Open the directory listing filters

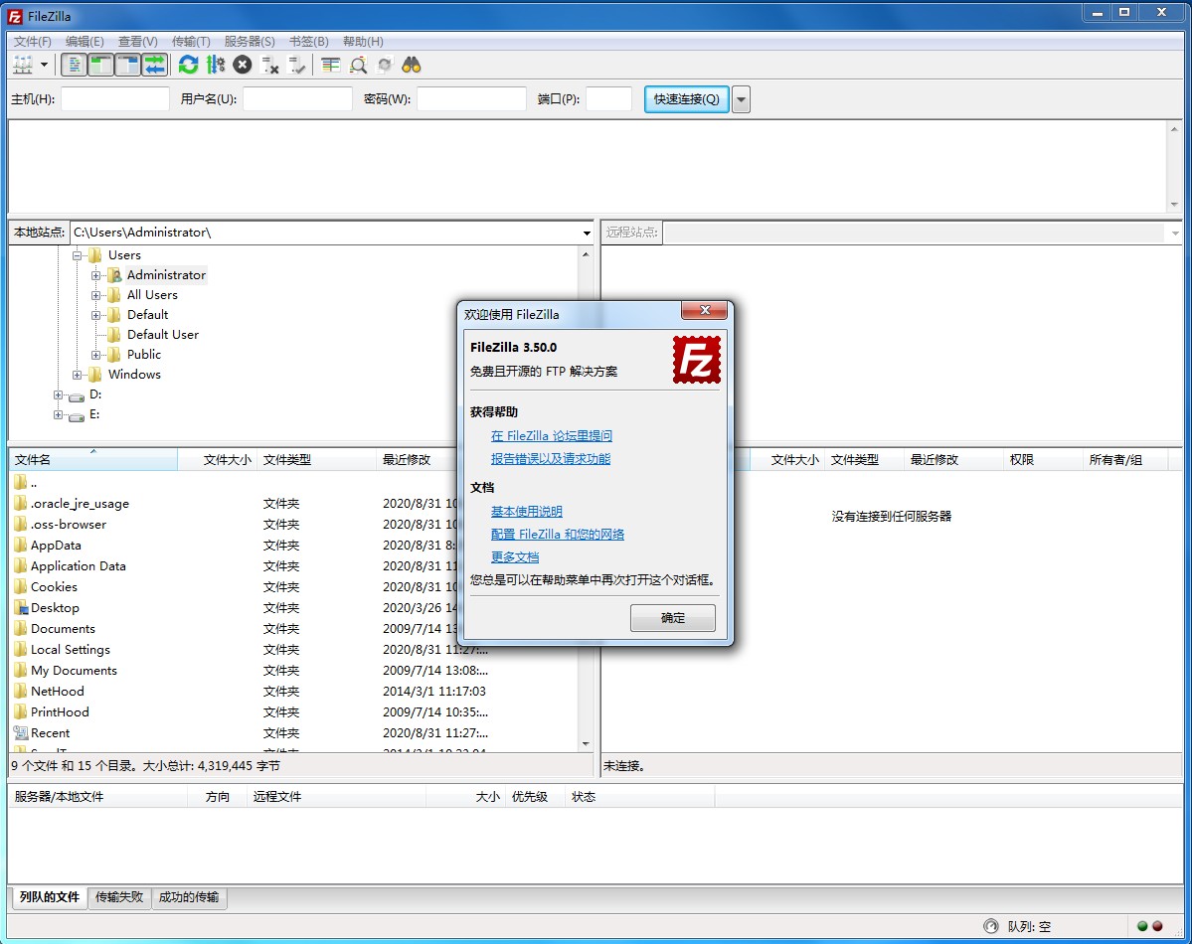click(x=330, y=65)
